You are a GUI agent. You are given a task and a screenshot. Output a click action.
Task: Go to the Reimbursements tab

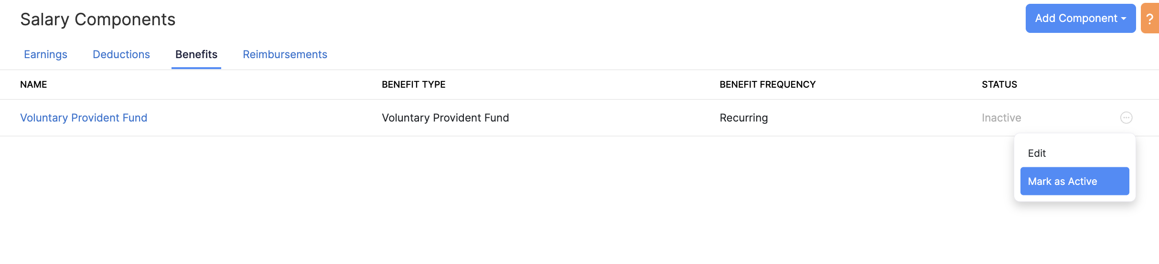pyautogui.click(x=285, y=54)
